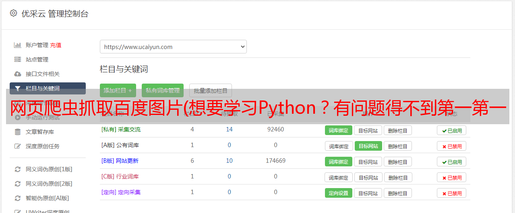Open 账户管理 bar chart icon
Image resolution: width=515 pixels, height=213 pixels.
18,45
